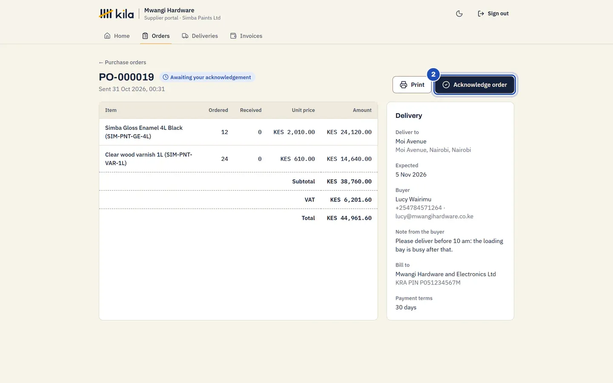Click the Awaiting your acknowledgement badge
The height and width of the screenshot is (383, 613).
coord(207,77)
